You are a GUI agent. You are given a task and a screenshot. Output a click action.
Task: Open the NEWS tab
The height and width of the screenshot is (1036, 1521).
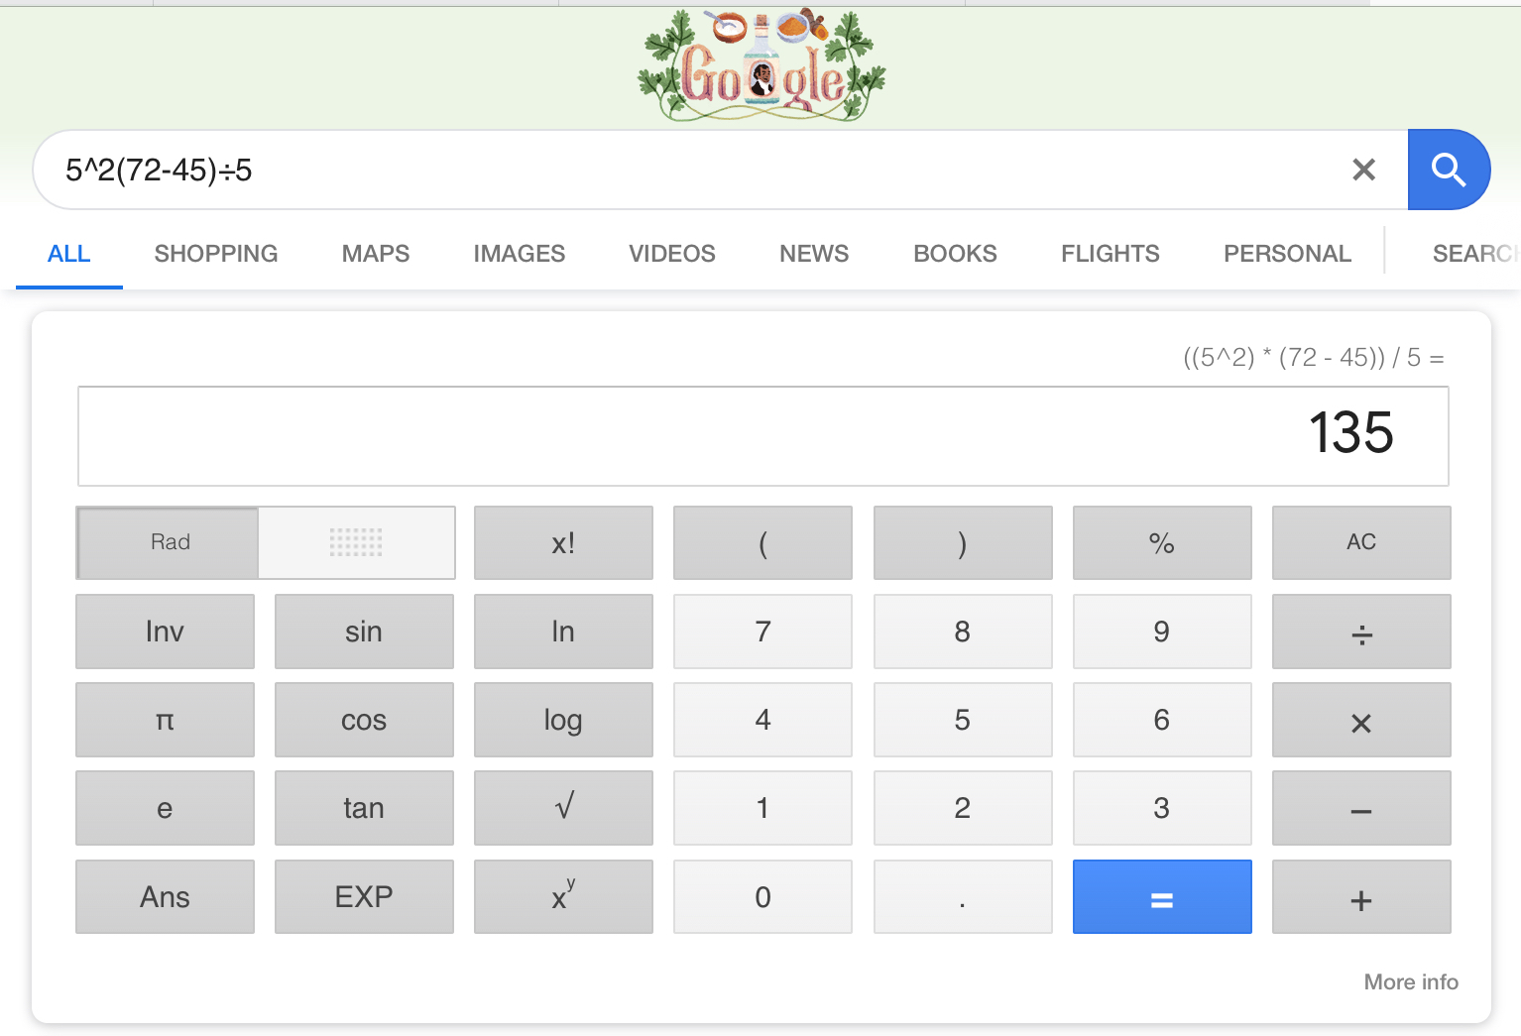814,254
